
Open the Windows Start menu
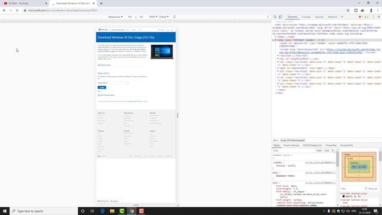tap(5, 211)
